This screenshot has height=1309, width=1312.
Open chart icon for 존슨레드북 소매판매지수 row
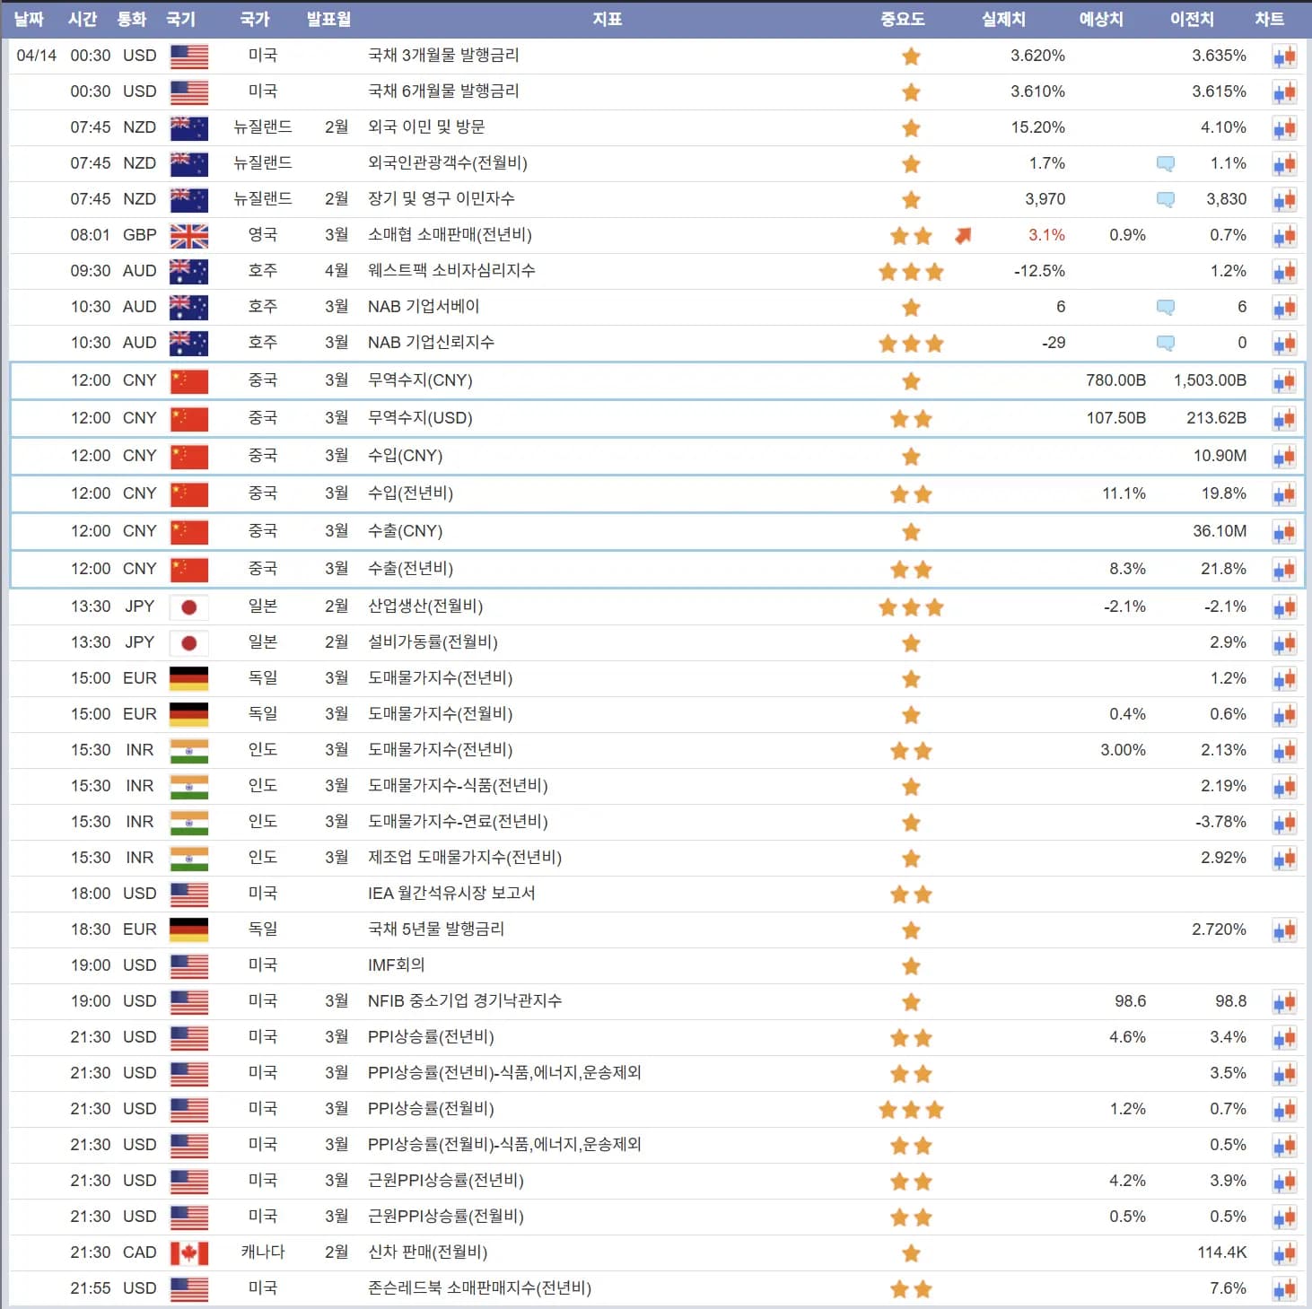tap(1284, 1289)
